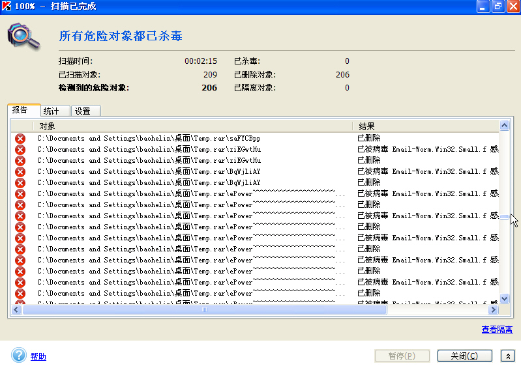Click the horizontal scrollbar left arrow
Image resolution: width=521 pixels, height=366 pixels.
pyautogui.click(x=16, y=309)
